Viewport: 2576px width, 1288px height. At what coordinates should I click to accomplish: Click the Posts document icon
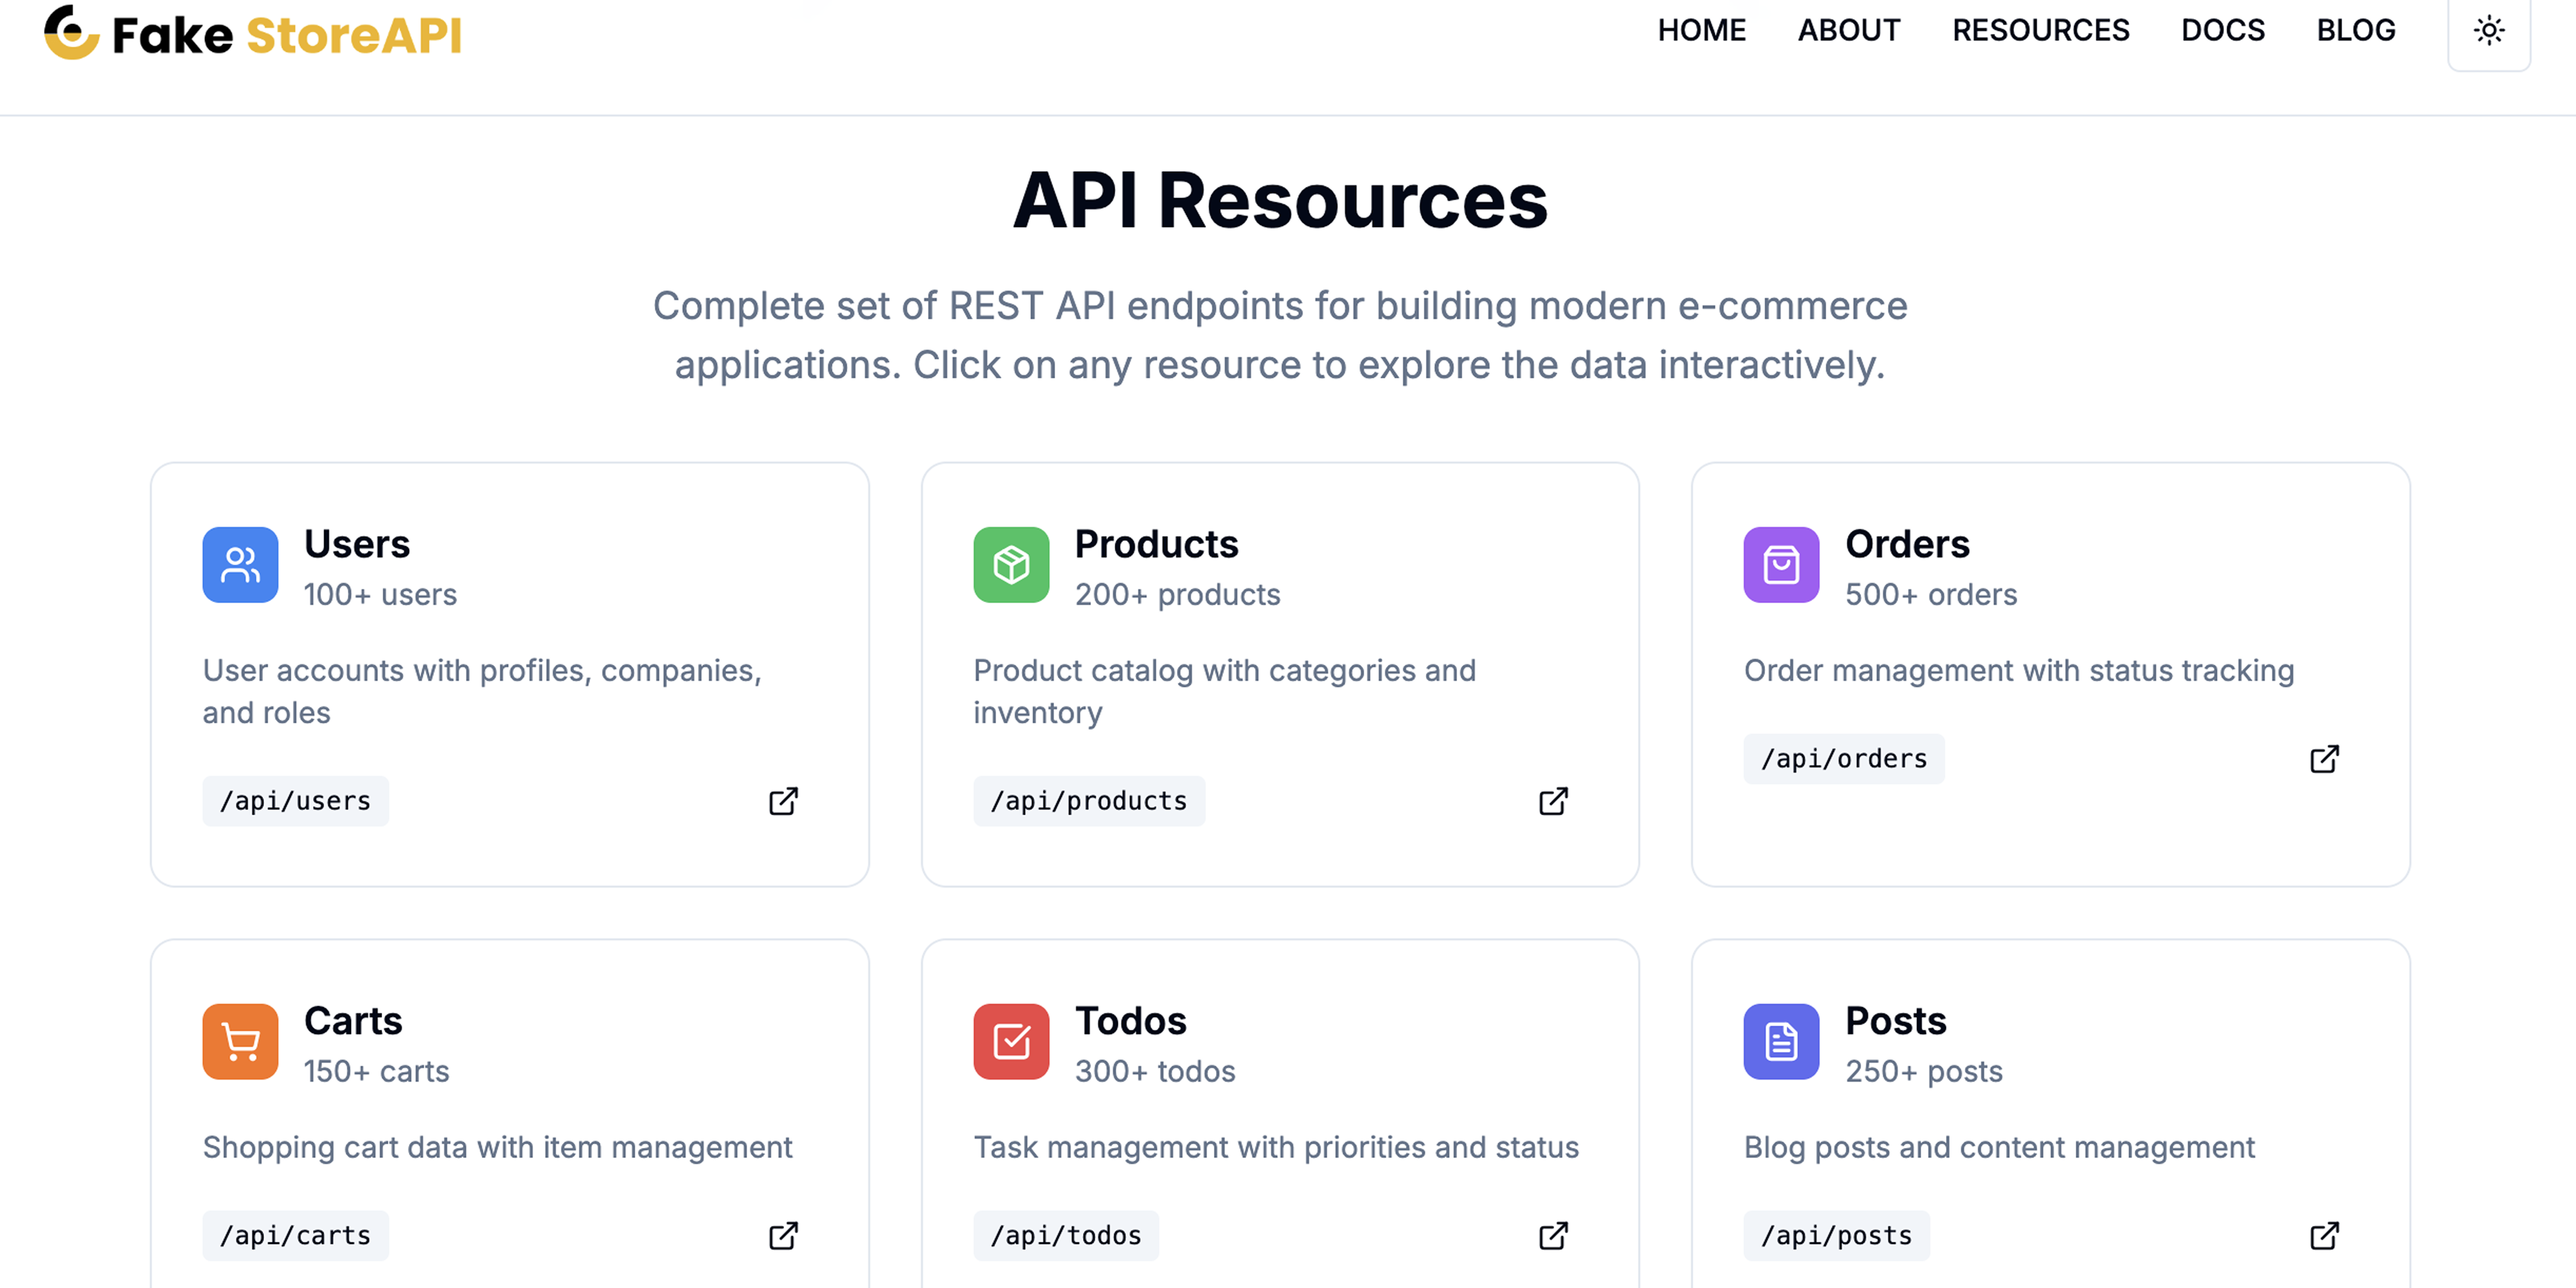pos(1781,1041)
